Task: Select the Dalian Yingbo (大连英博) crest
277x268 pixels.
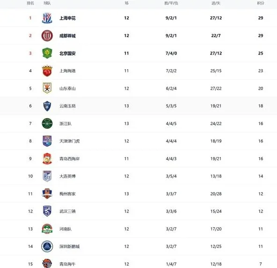Action: click(47, 176)
